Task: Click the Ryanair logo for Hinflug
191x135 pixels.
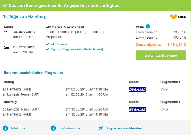Action: 137,90
